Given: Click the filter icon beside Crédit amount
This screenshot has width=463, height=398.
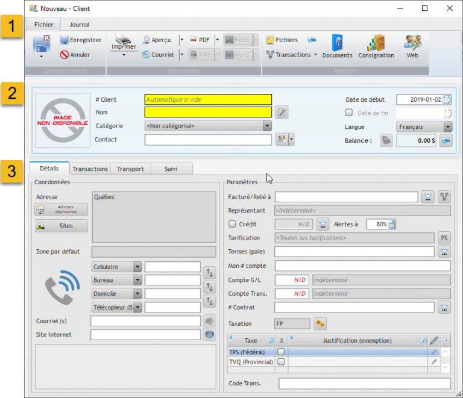Looking at the screenshot, I should tap(323, 225).
